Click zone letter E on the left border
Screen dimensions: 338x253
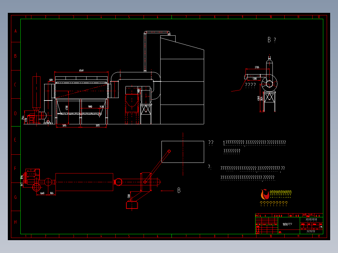(x=15, y=140)
